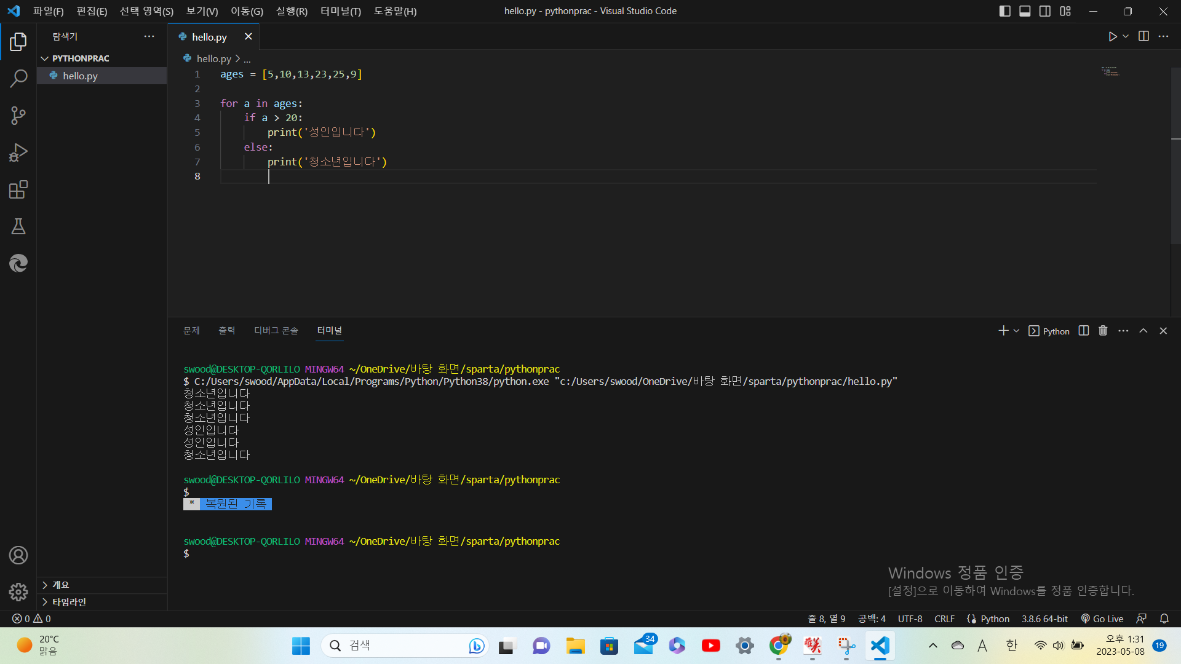Open the Python terminal instance label
The height and width of the screenshot is (664, 1181).
[x=1049, y=331]
